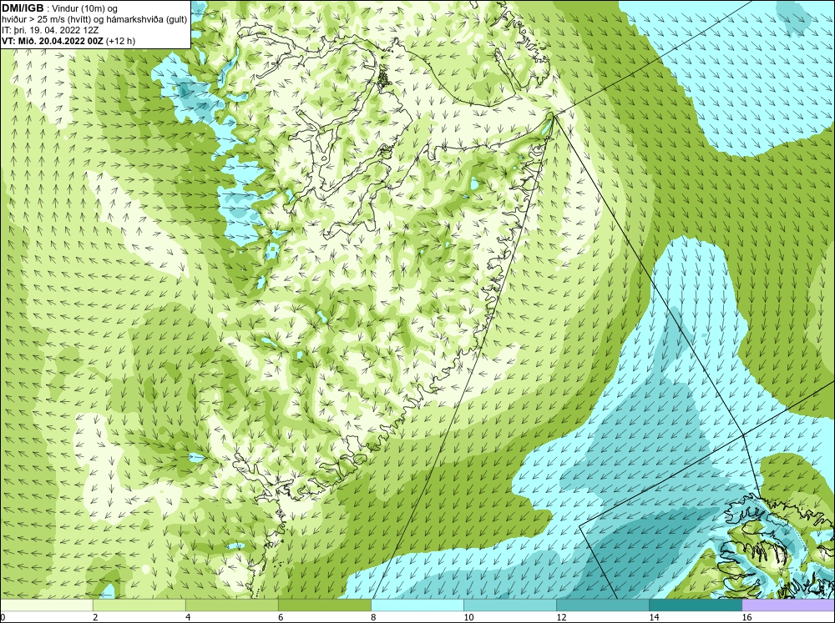The width and height of the screenshot is (835, 623).
Task: Click the 10–12 m/s light teal swatch
Action: 510,605
